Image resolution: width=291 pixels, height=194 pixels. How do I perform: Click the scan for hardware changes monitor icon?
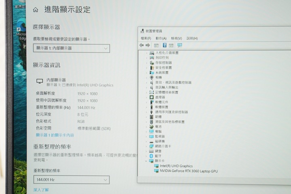tap(179, 45)
